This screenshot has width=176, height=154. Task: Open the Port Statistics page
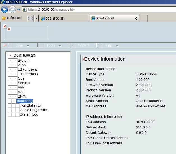pos(30,105)
